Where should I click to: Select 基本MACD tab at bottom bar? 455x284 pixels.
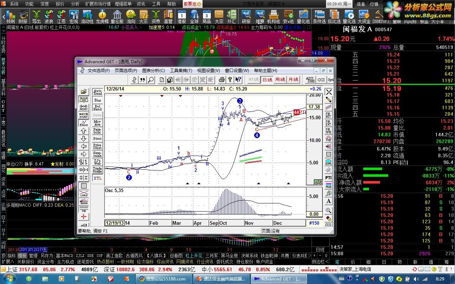65,256
